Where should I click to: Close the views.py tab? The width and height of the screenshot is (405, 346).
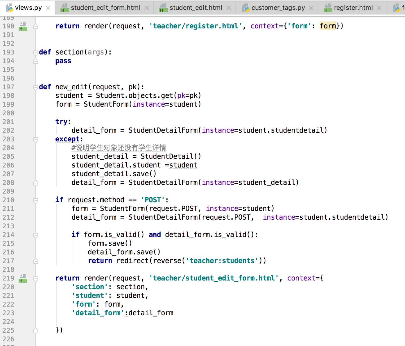48,8
